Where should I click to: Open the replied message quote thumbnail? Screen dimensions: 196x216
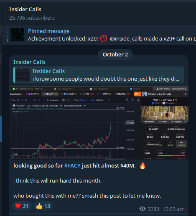(x=23, y=75)
